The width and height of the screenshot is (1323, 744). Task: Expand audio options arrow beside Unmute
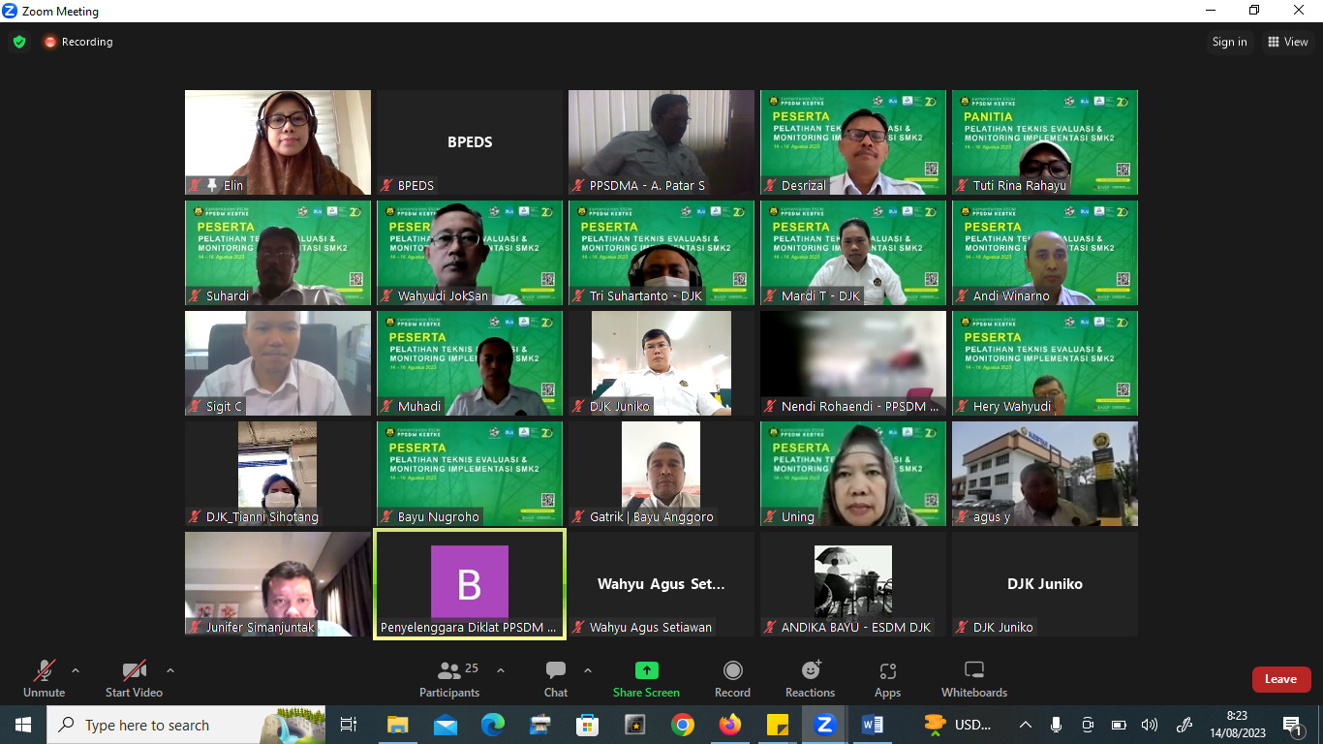tap(76, 670)
